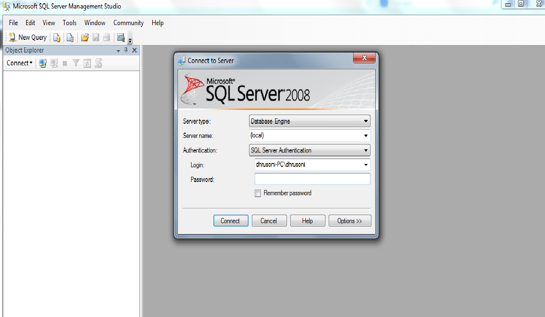545x317 pixels.
Task: Select the Database Engine Query icon
Action: click(57, 37)
